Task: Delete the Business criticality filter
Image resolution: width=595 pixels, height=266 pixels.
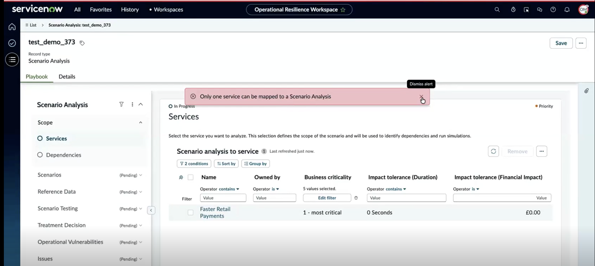Action: pyautogui.click(x=356, y=198)
